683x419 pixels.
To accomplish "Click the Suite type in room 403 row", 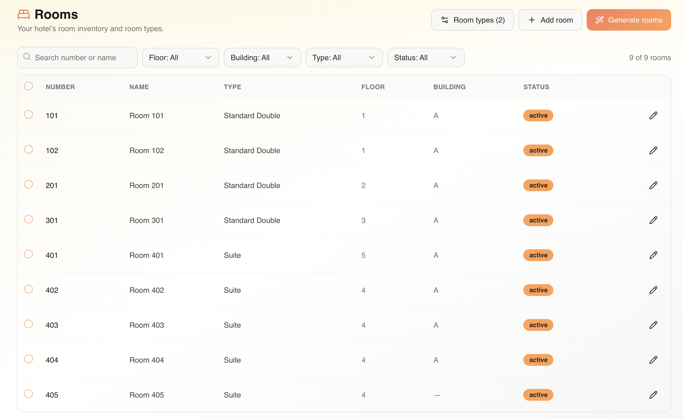I will click(232, 325).
